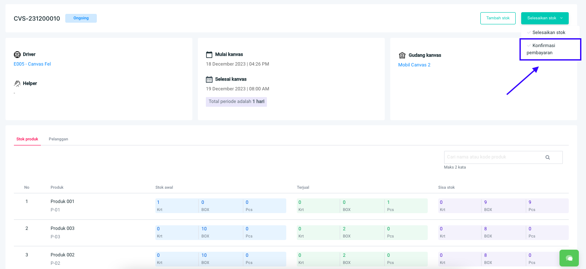This screenshot has height=269, width=586.
Task: Open the Mobil Canvas 2 warehouse link
Action: click(414, 65)
